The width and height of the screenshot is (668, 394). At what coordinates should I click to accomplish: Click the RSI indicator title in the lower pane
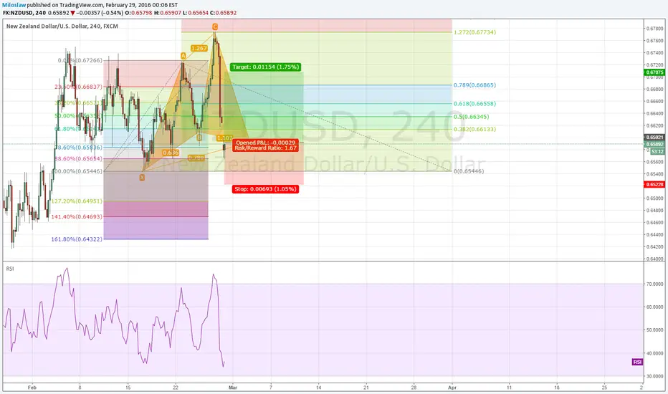click(10, 269)
